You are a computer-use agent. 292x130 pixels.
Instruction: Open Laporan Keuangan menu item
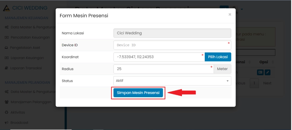tap(27, 58)
